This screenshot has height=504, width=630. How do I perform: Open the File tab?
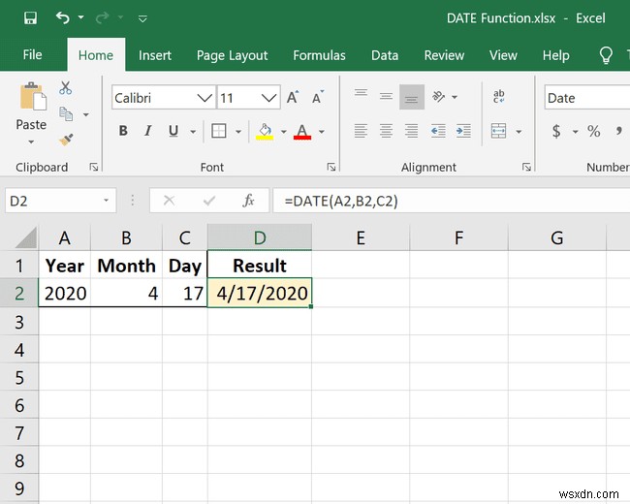coord(33,54)
